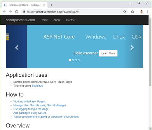Viewport: 152px width, 130px height.
Task: Reload the page with the refresh icon
Action: [x=17, y=12]
